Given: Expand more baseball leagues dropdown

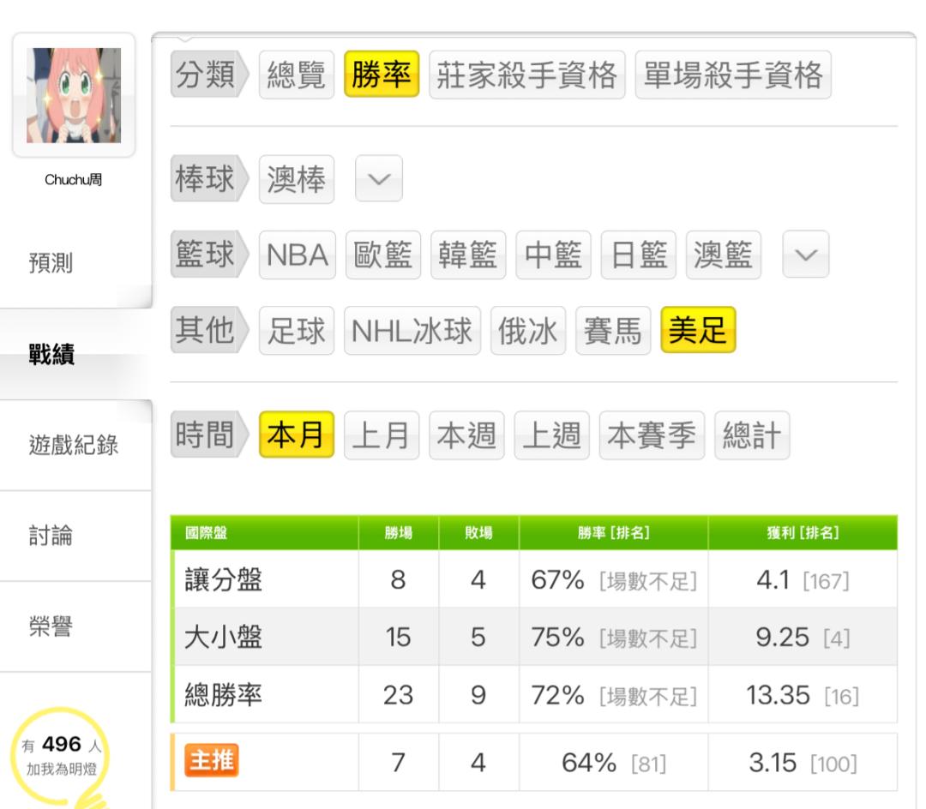Looking at the screenshot, I should click(x=379, y=179).
